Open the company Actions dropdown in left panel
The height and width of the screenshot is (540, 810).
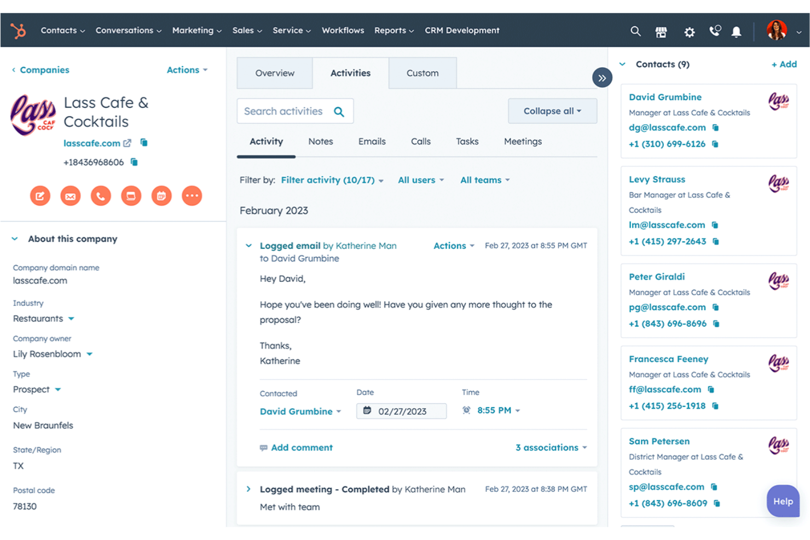click(x=187, y=70)
